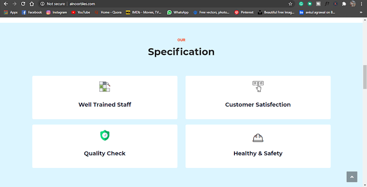
Task: Open the WhatsApp bookmark
Action: click(178, 12)
